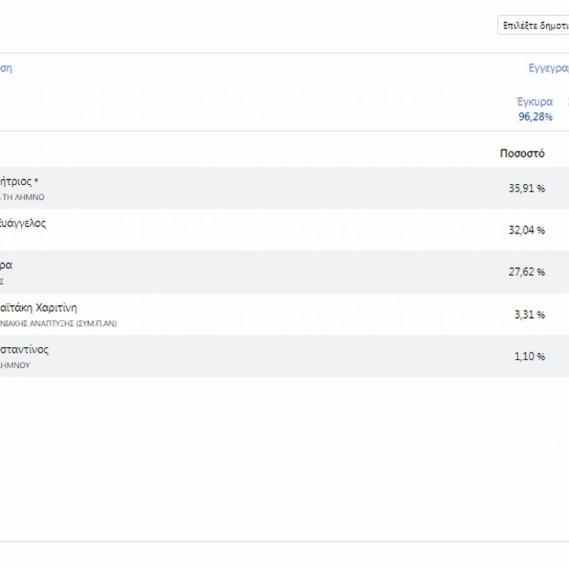Viewport: 569px width, 569px height.
Task: Select the third candidate name ending in 'ρα'
Action: 6,265
